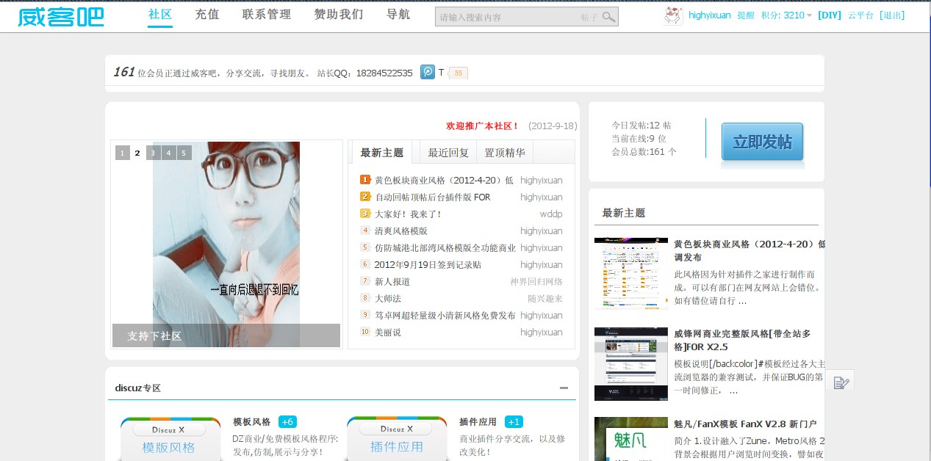Click the 退出 logout link
This screenshot has height=461, width=931.
892,15
